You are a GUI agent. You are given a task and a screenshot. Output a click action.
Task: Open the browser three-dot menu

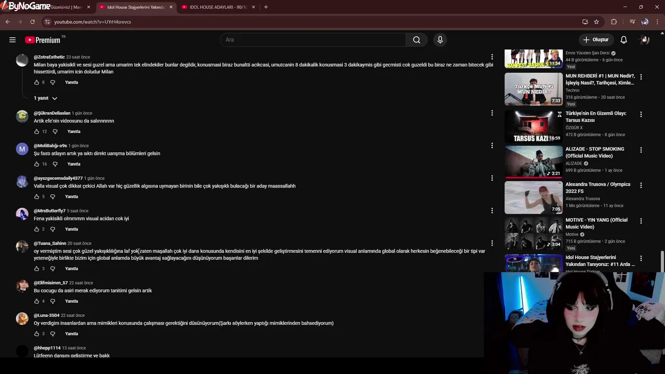click(658, 22)
